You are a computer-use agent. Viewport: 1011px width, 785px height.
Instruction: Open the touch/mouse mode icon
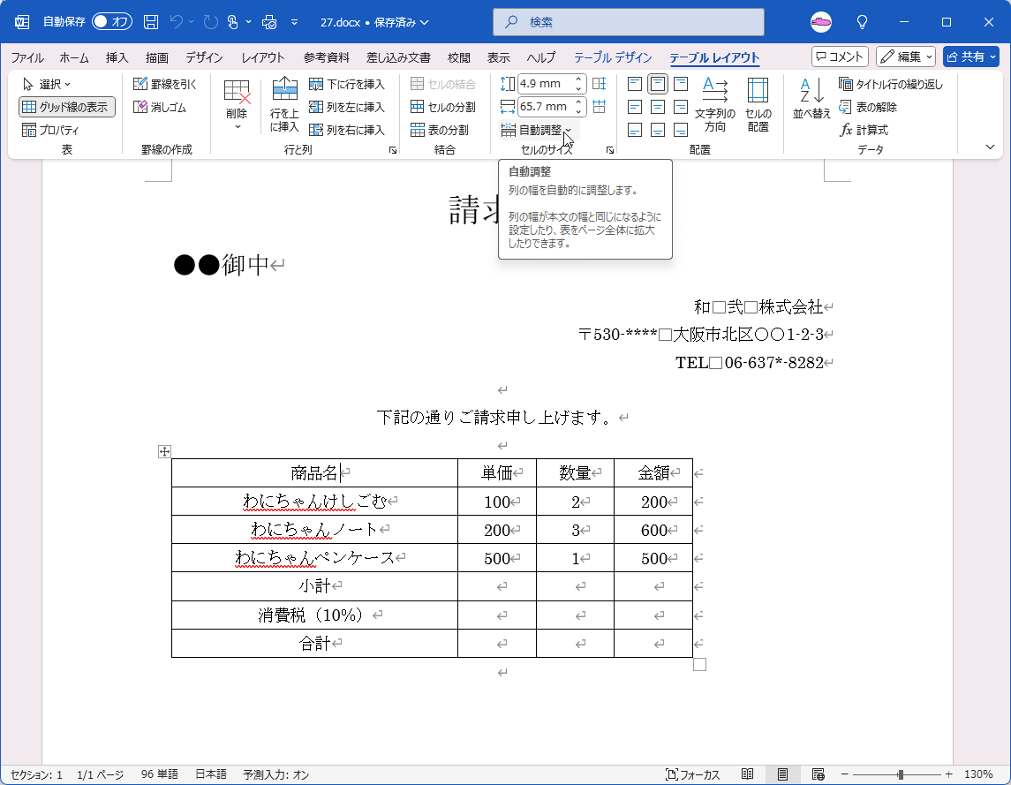click(x=233, y=22)
